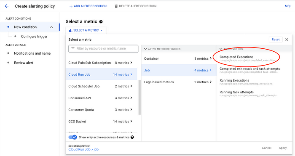This screenshot has height=156, width=295.
Task: Select Completed exit result and task attempts metric
Action: pyautogui.click(x=249, y=70)
